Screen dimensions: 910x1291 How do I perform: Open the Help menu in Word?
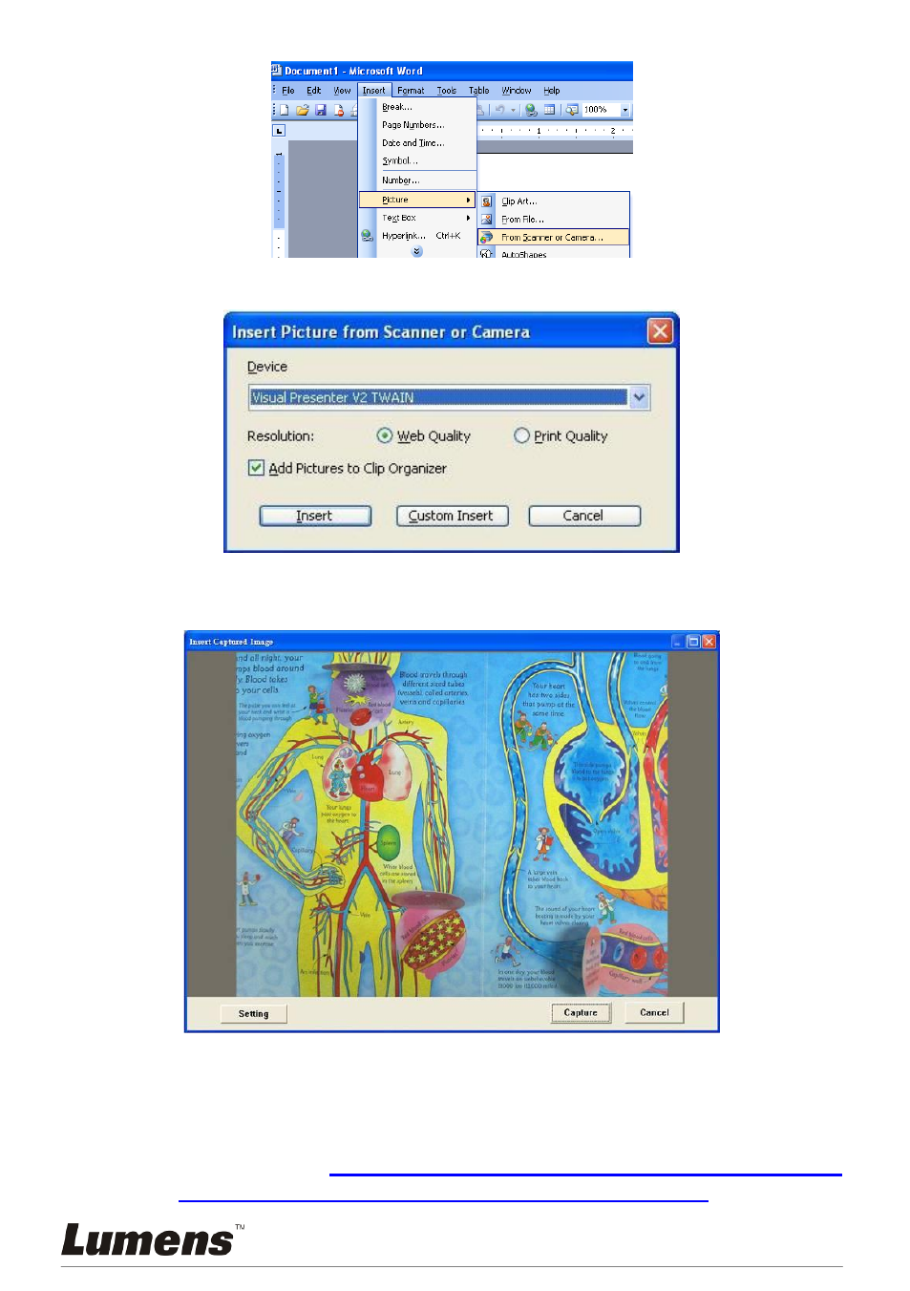click(552, 91)
